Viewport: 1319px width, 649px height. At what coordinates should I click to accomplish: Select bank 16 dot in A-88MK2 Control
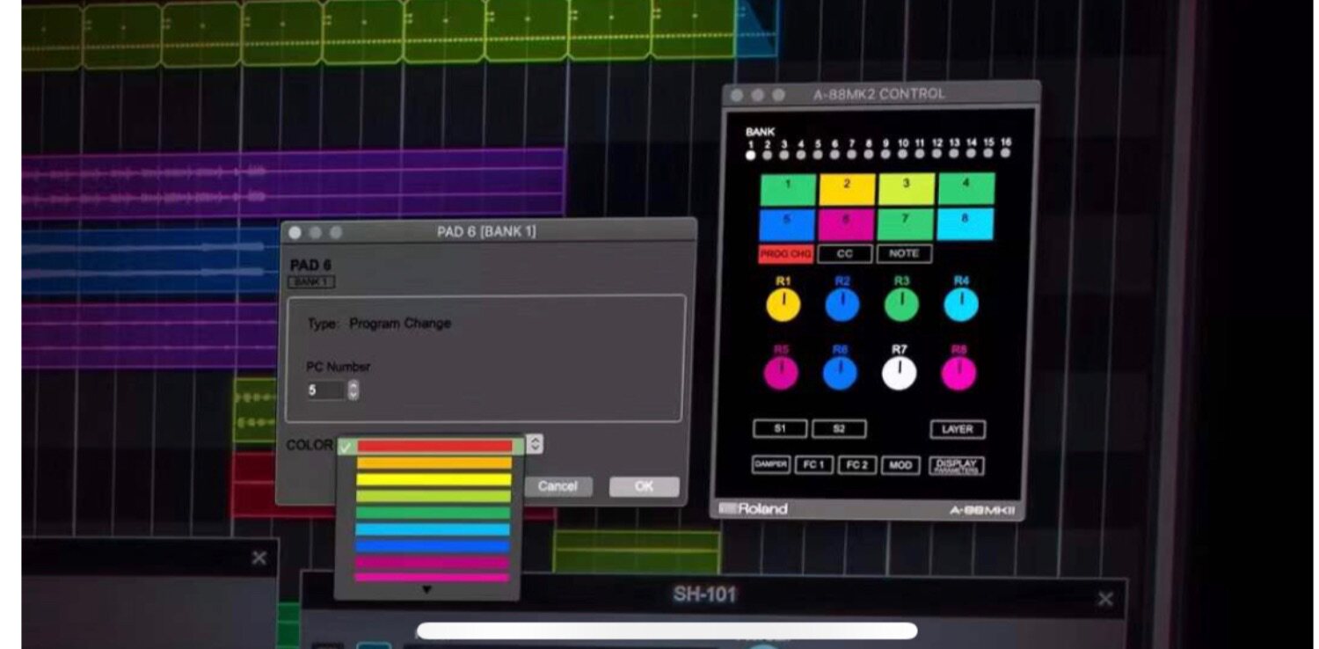(1005, 152)
